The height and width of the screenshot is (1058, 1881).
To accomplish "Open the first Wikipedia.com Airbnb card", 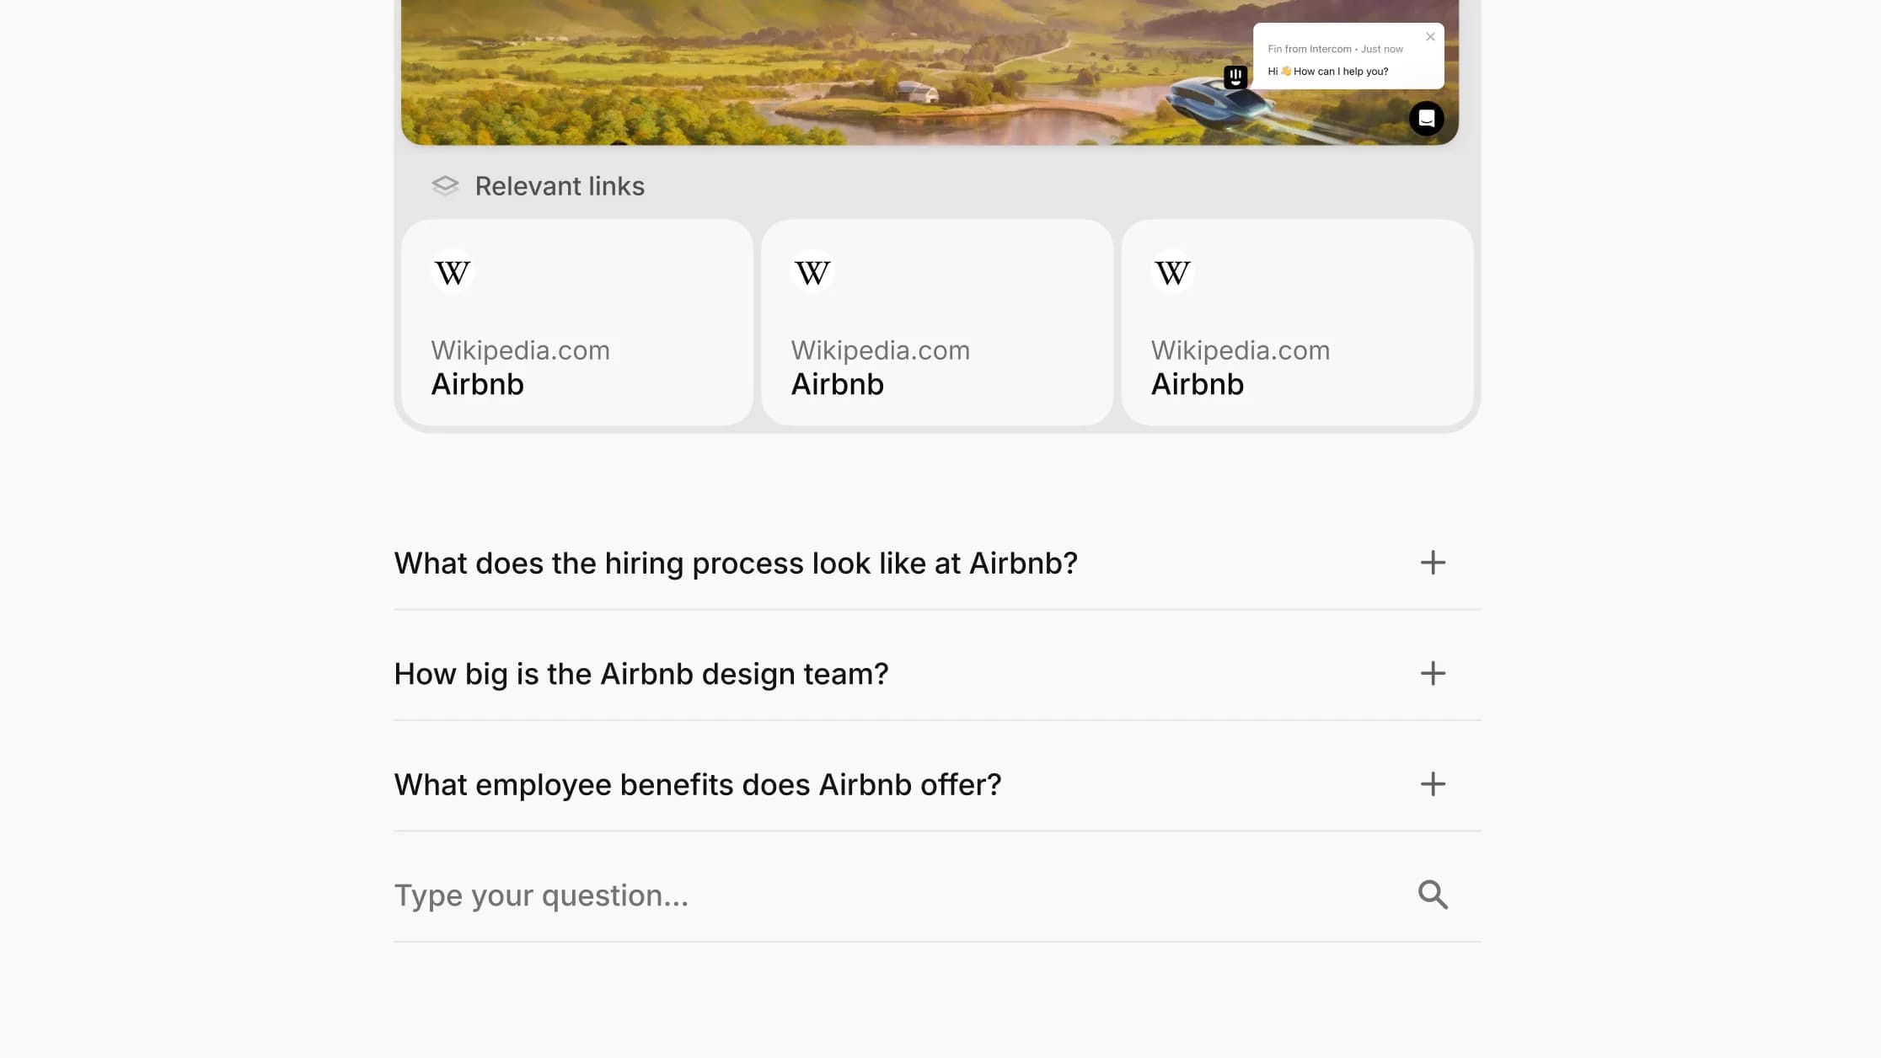I will pos(577,323).
